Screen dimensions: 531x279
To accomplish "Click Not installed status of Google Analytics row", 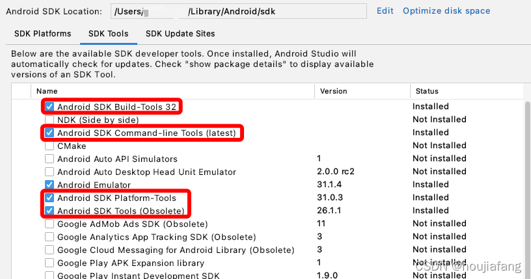I will pyautogui.click(x=439, y=236).
